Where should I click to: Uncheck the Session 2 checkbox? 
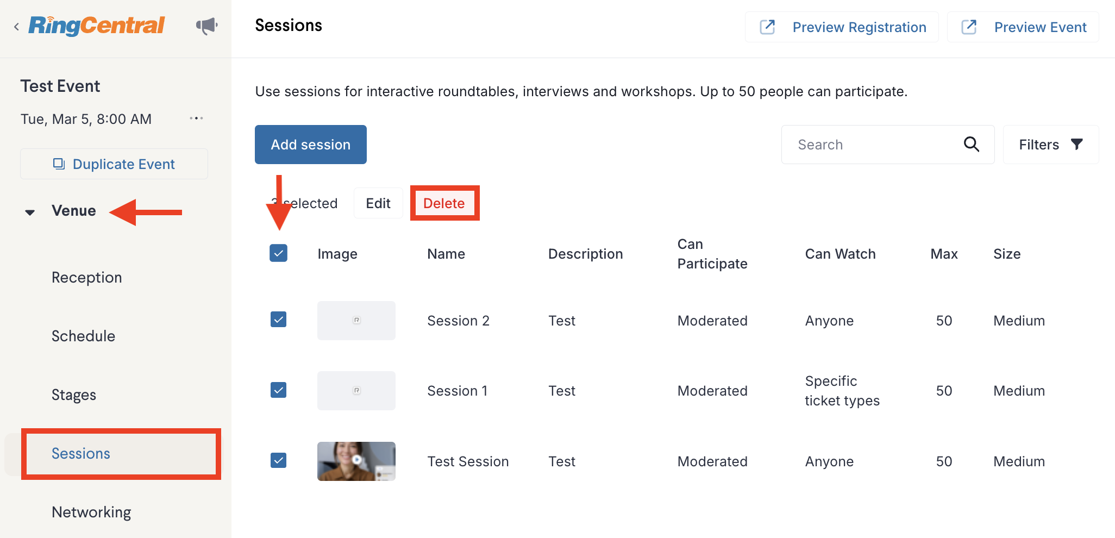[278, 320]
